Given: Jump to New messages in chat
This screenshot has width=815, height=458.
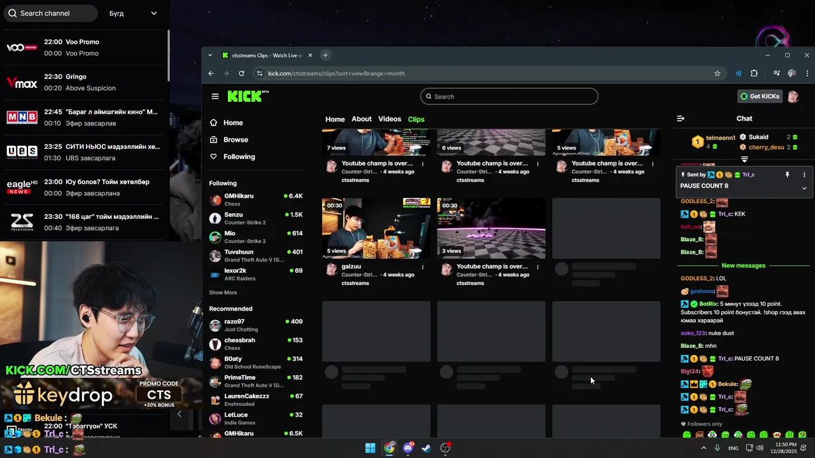Looking at the screenshot, I should coord(743,265).
